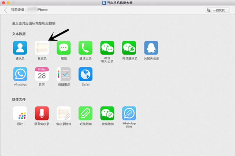235x156 pixels.
Task: Click the 通话记录 label text
Action: click(85, 59)
